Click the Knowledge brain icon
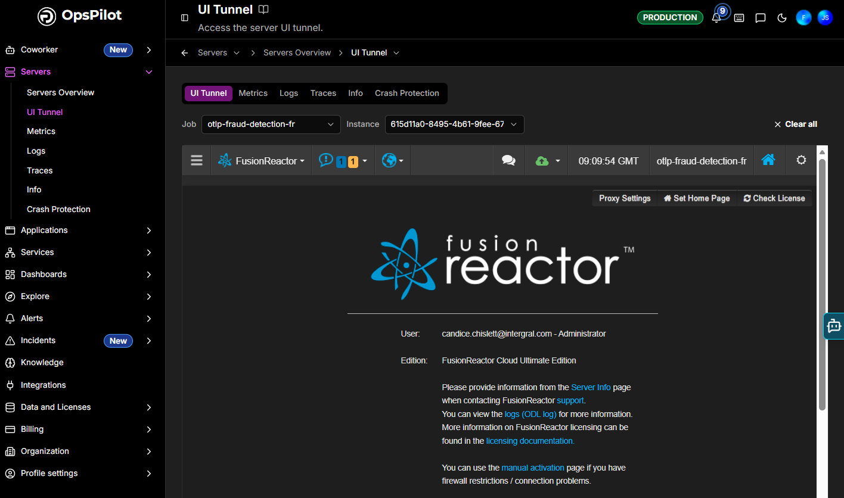This screenshot has height=498, width=844. point(10,363)
